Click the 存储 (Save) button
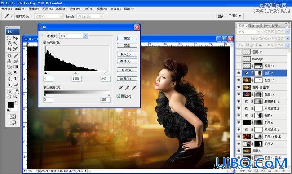292x174 pixels. pyautogui.click(x=127, y=61)
